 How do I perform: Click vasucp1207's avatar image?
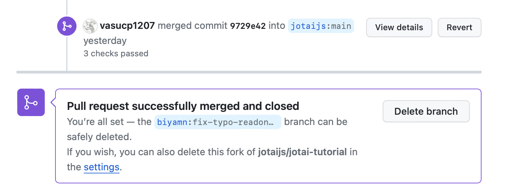tap(90, 26)
